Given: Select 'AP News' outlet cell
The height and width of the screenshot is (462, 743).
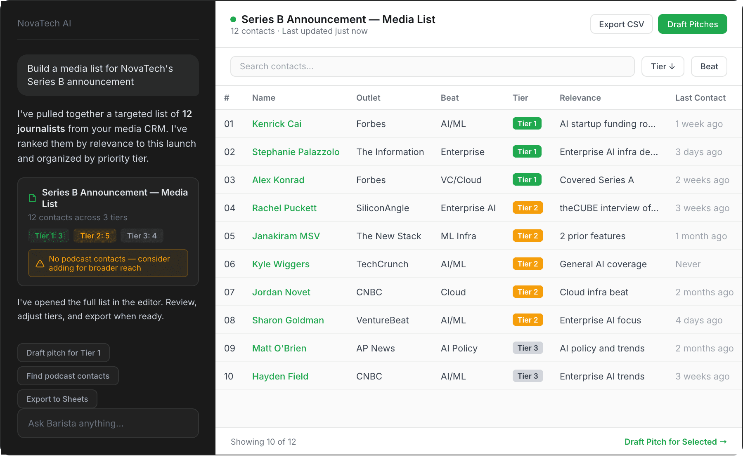Looking at the screenshot, I should [x=376, y=348].
